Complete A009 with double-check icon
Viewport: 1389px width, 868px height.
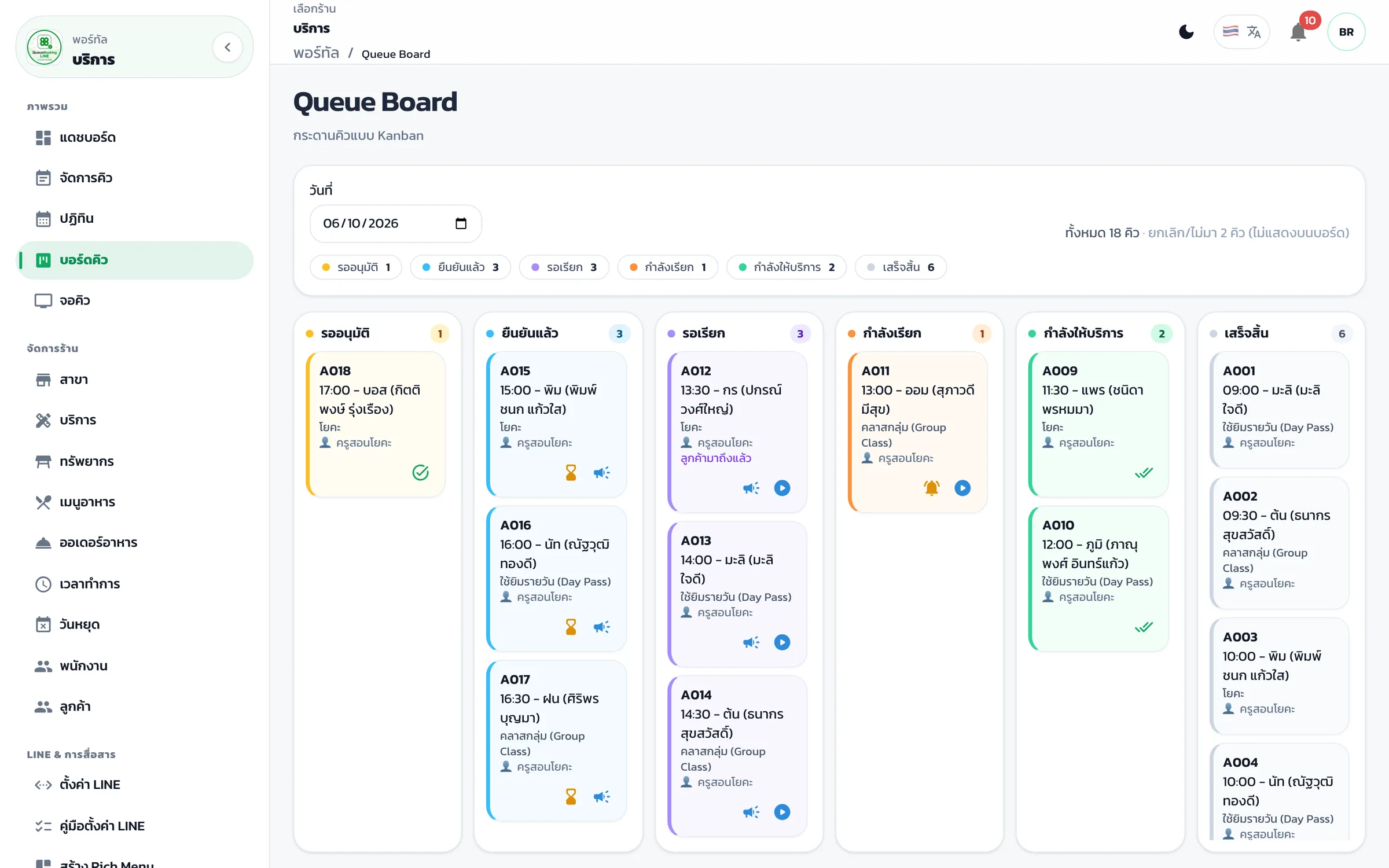click(1144, 473)
